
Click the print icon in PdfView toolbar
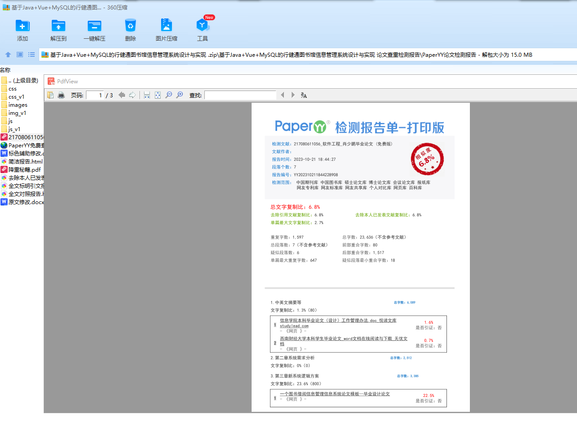point(61,95)
